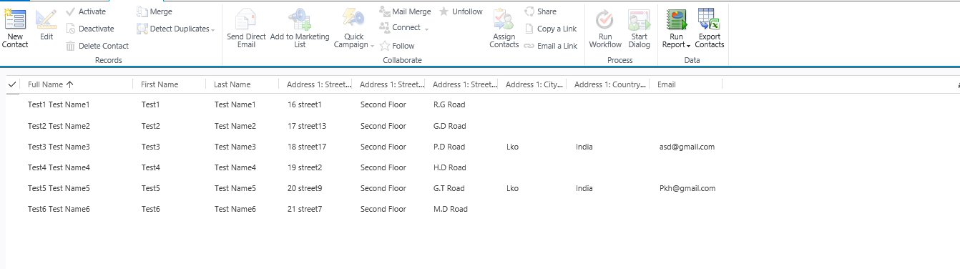The image size is (960, 269).
Task: Click the M.D Road cell
Action: 451,209
